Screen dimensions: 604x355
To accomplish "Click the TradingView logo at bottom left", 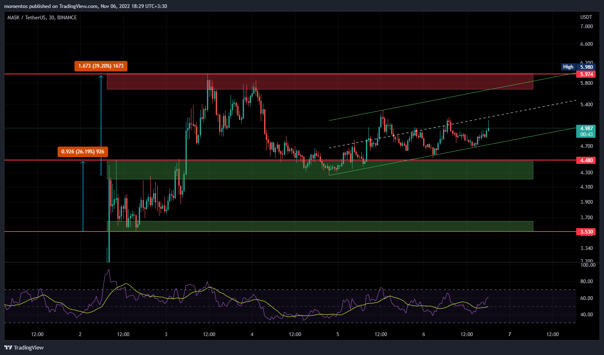I will click(24, 347).
